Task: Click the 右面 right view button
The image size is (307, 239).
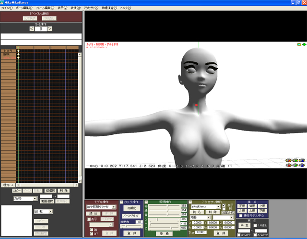Action: point(252,211)
